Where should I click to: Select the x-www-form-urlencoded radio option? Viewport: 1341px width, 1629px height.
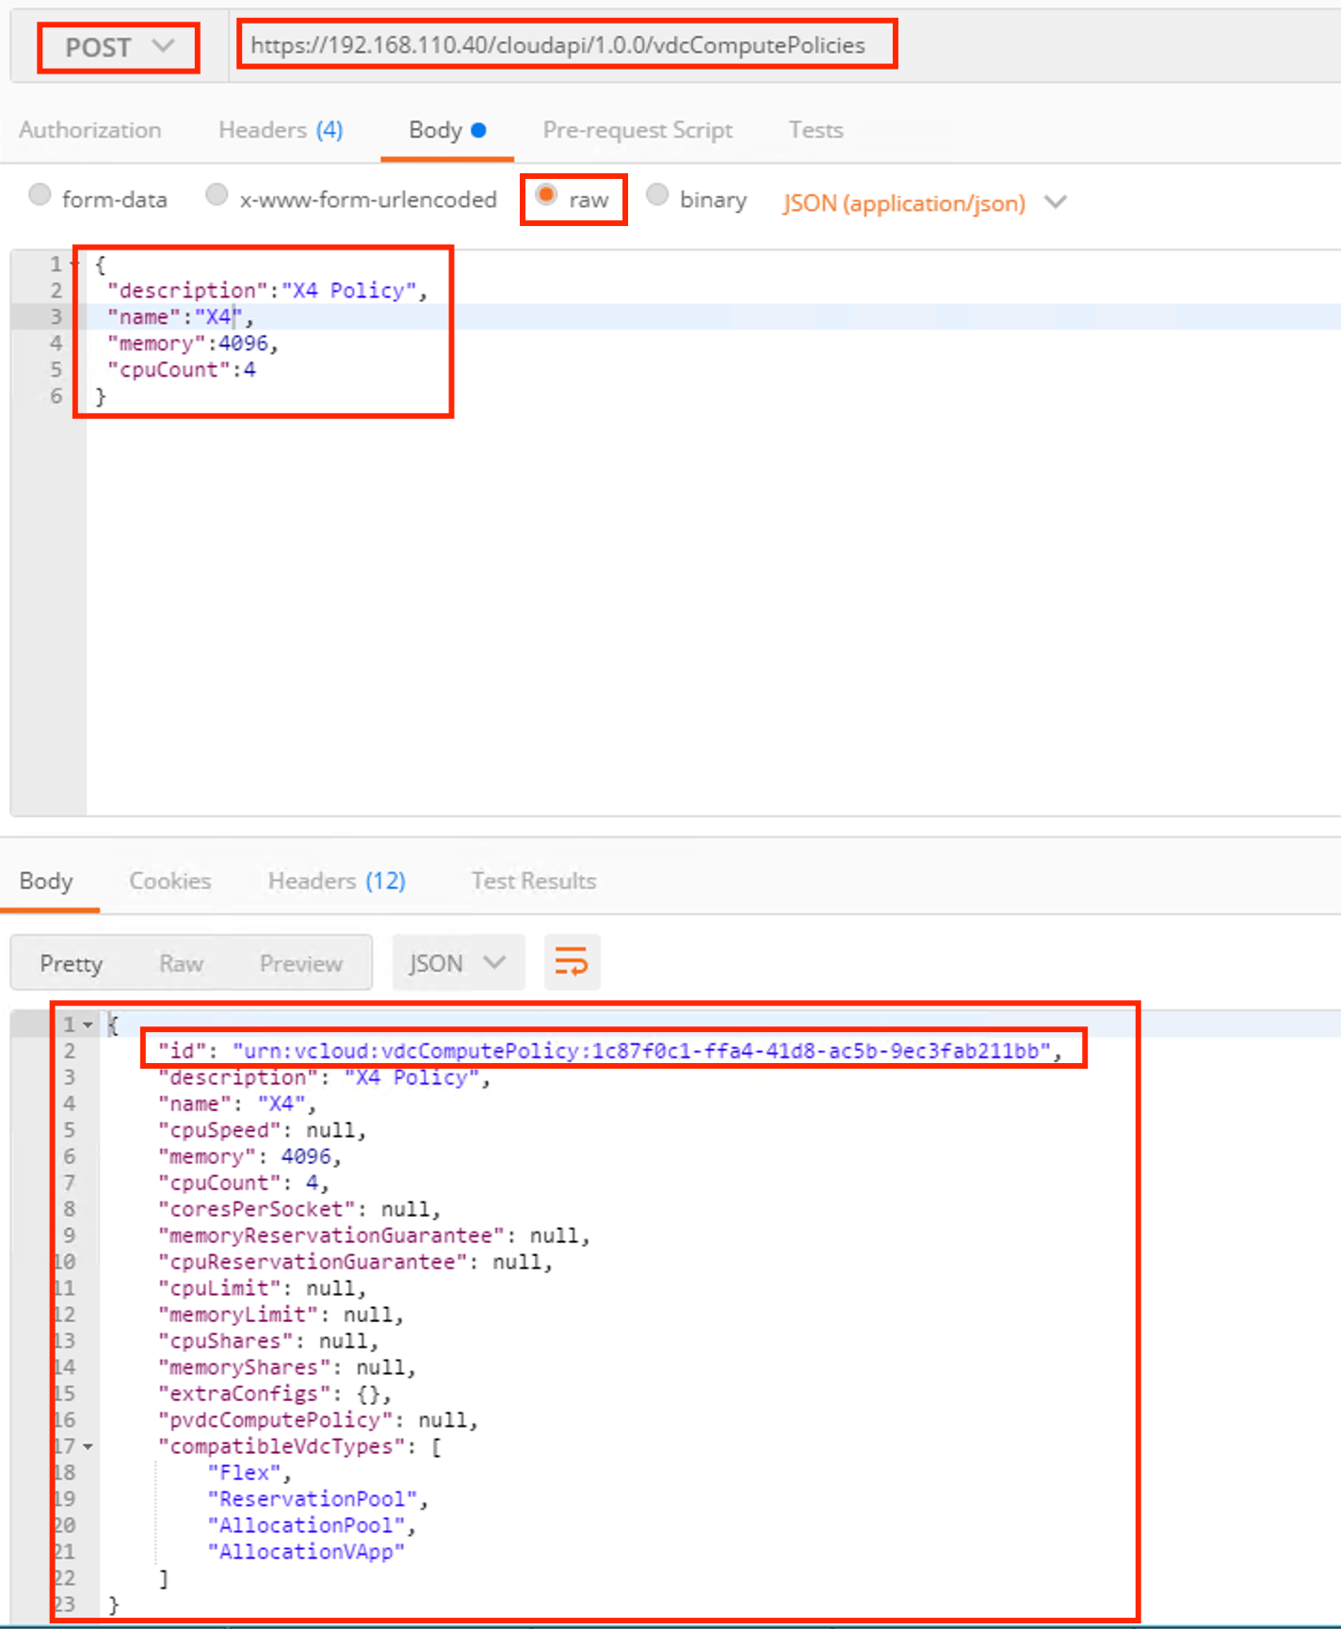click(x=217, y=195)
